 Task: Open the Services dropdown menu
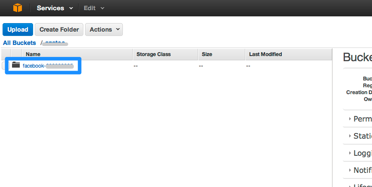coord(55,8)
